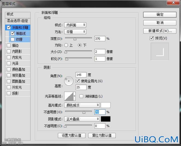
Task: Enable the 光泽 checkbox
Action: point(9,63)
